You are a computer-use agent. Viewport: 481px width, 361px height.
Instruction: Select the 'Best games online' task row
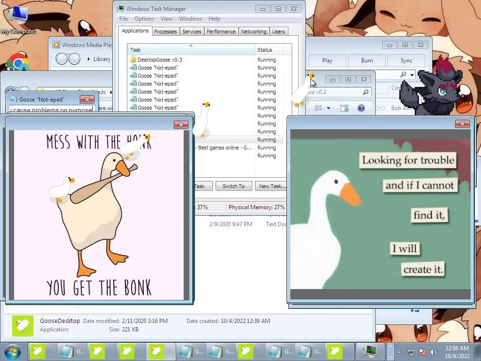click(x=238, y=148)
